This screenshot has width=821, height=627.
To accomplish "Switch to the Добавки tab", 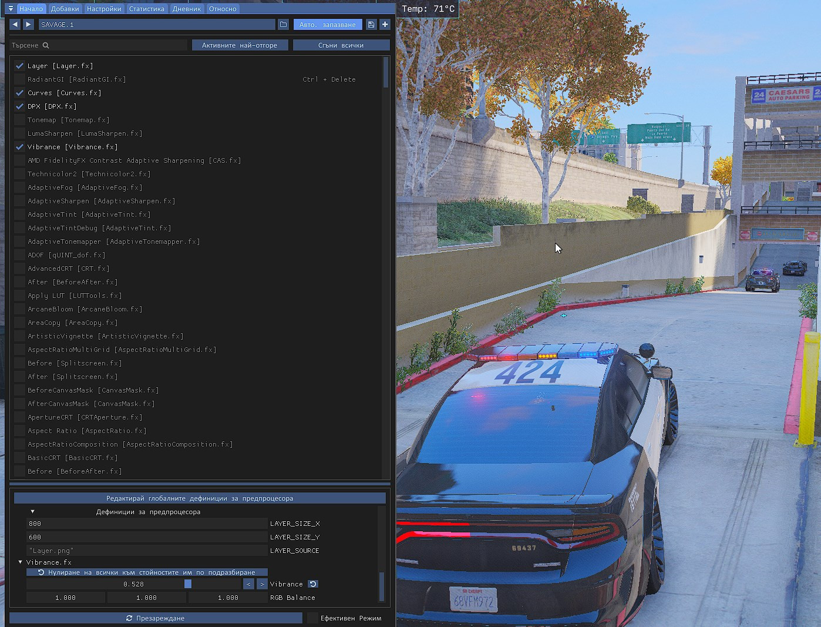I will click(65, 9).
